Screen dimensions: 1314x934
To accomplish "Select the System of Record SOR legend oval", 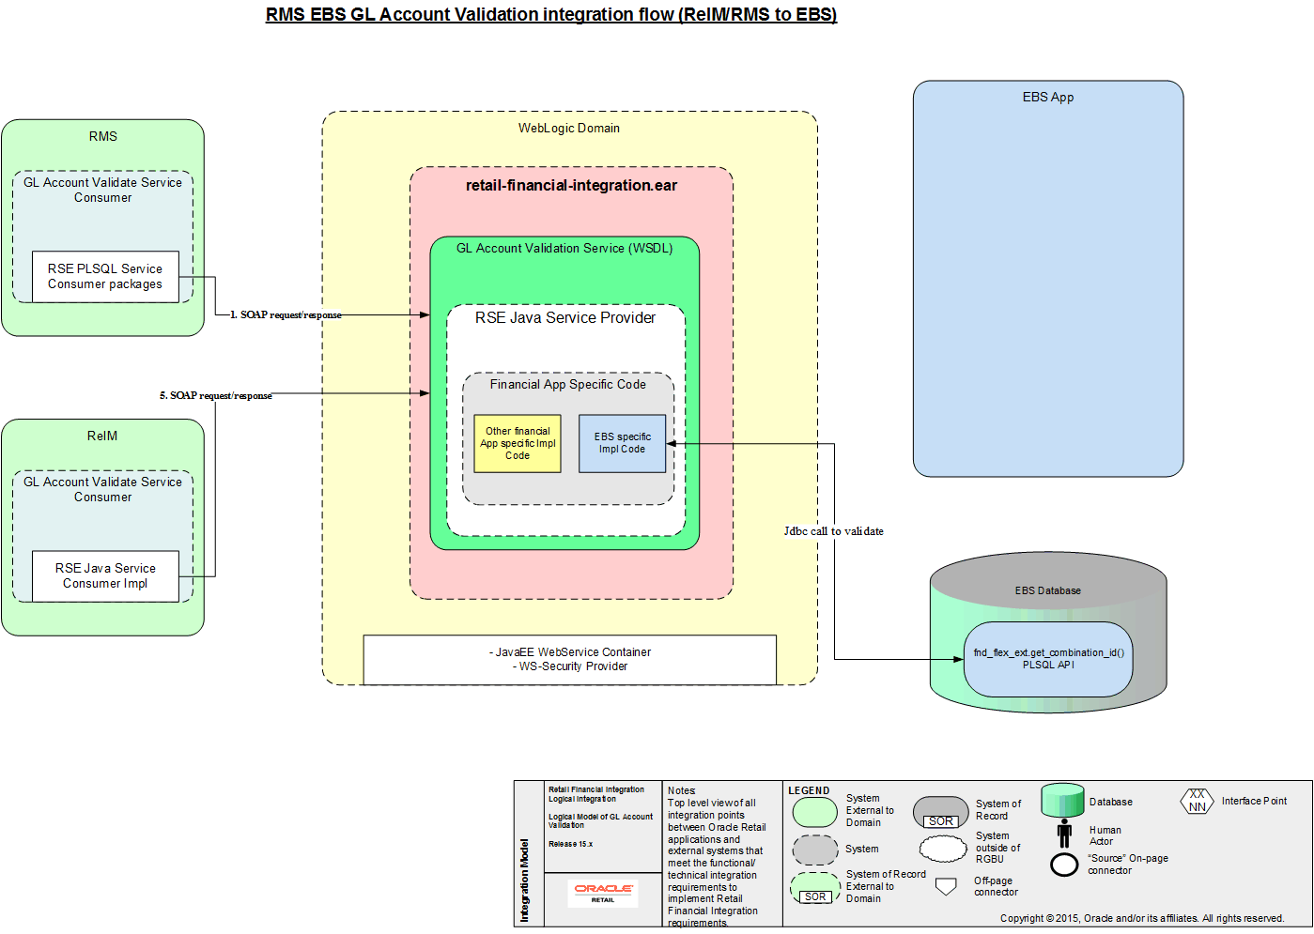I will 942,811.
